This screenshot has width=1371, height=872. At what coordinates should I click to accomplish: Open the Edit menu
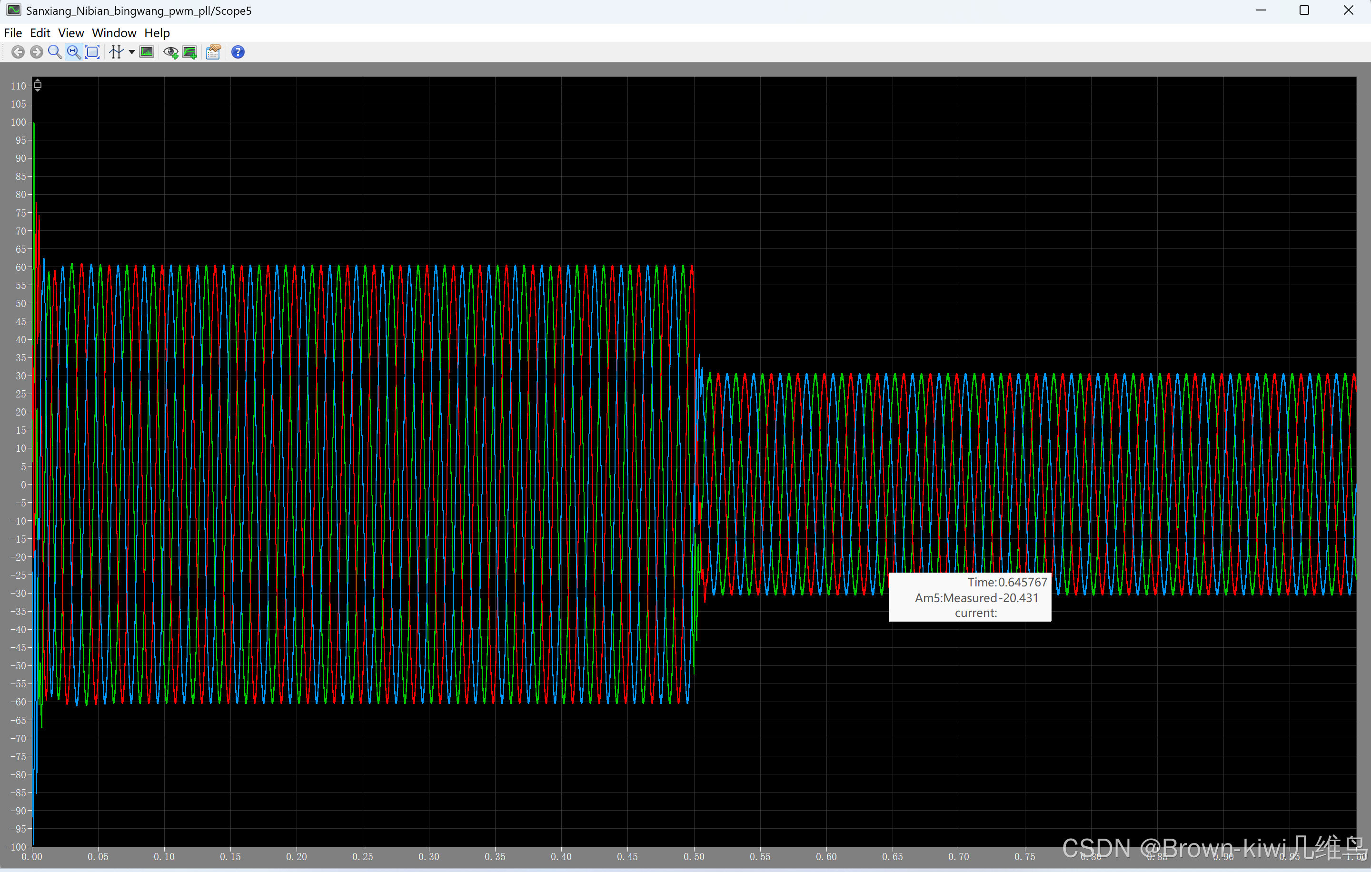[40, 33]
